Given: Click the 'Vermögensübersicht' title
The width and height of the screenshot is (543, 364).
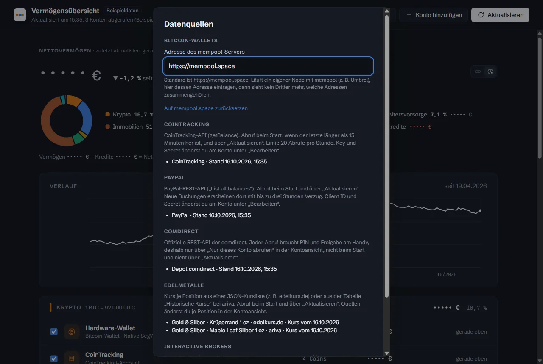Looking at the screenshot, I should 65,11.
